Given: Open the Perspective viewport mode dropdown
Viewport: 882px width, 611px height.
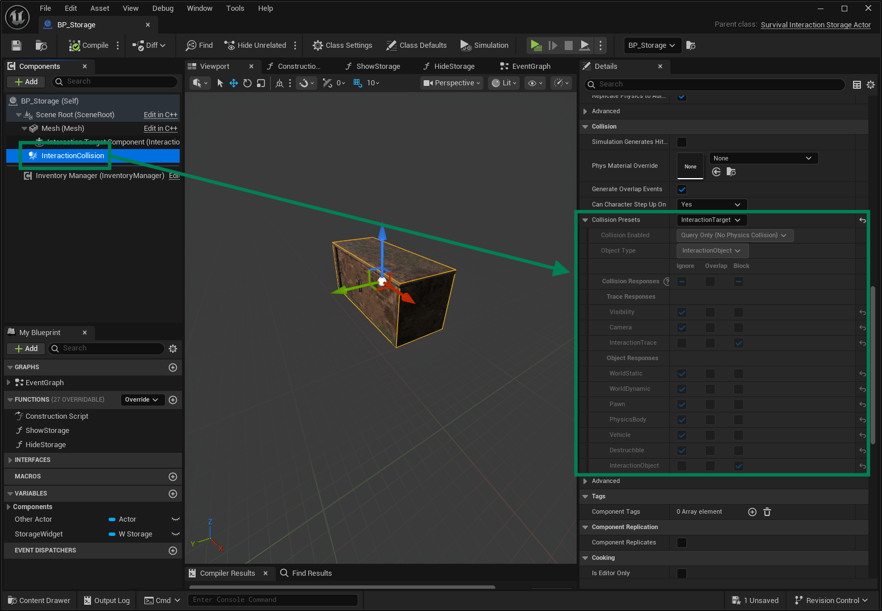Looking at the screenshot, I should coord(451,82).
